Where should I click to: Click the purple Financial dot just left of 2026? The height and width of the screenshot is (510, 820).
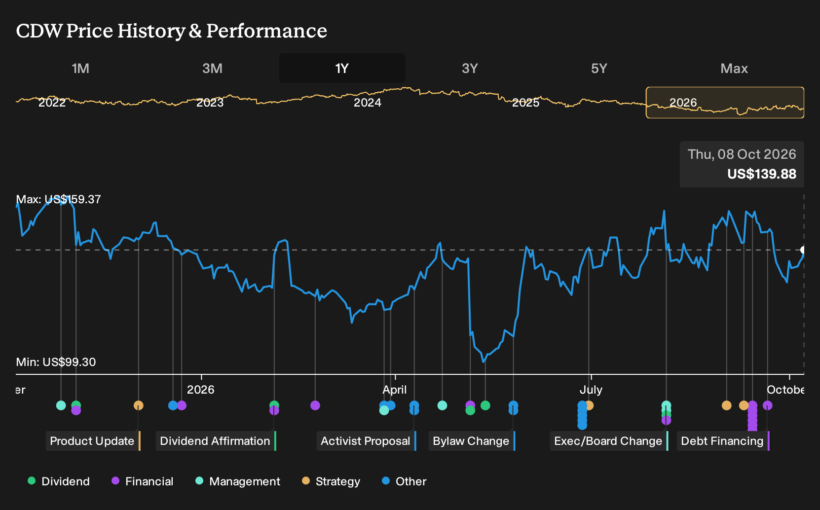tap(182, 405)
